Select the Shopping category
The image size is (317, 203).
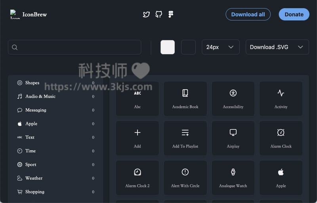[x=56, y=192]
